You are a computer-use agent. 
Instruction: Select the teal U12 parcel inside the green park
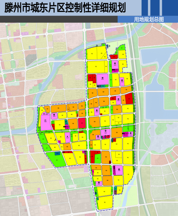57,154
